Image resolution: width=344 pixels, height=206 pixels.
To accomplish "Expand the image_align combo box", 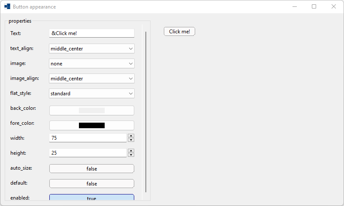I will click(x=92, y=79).
